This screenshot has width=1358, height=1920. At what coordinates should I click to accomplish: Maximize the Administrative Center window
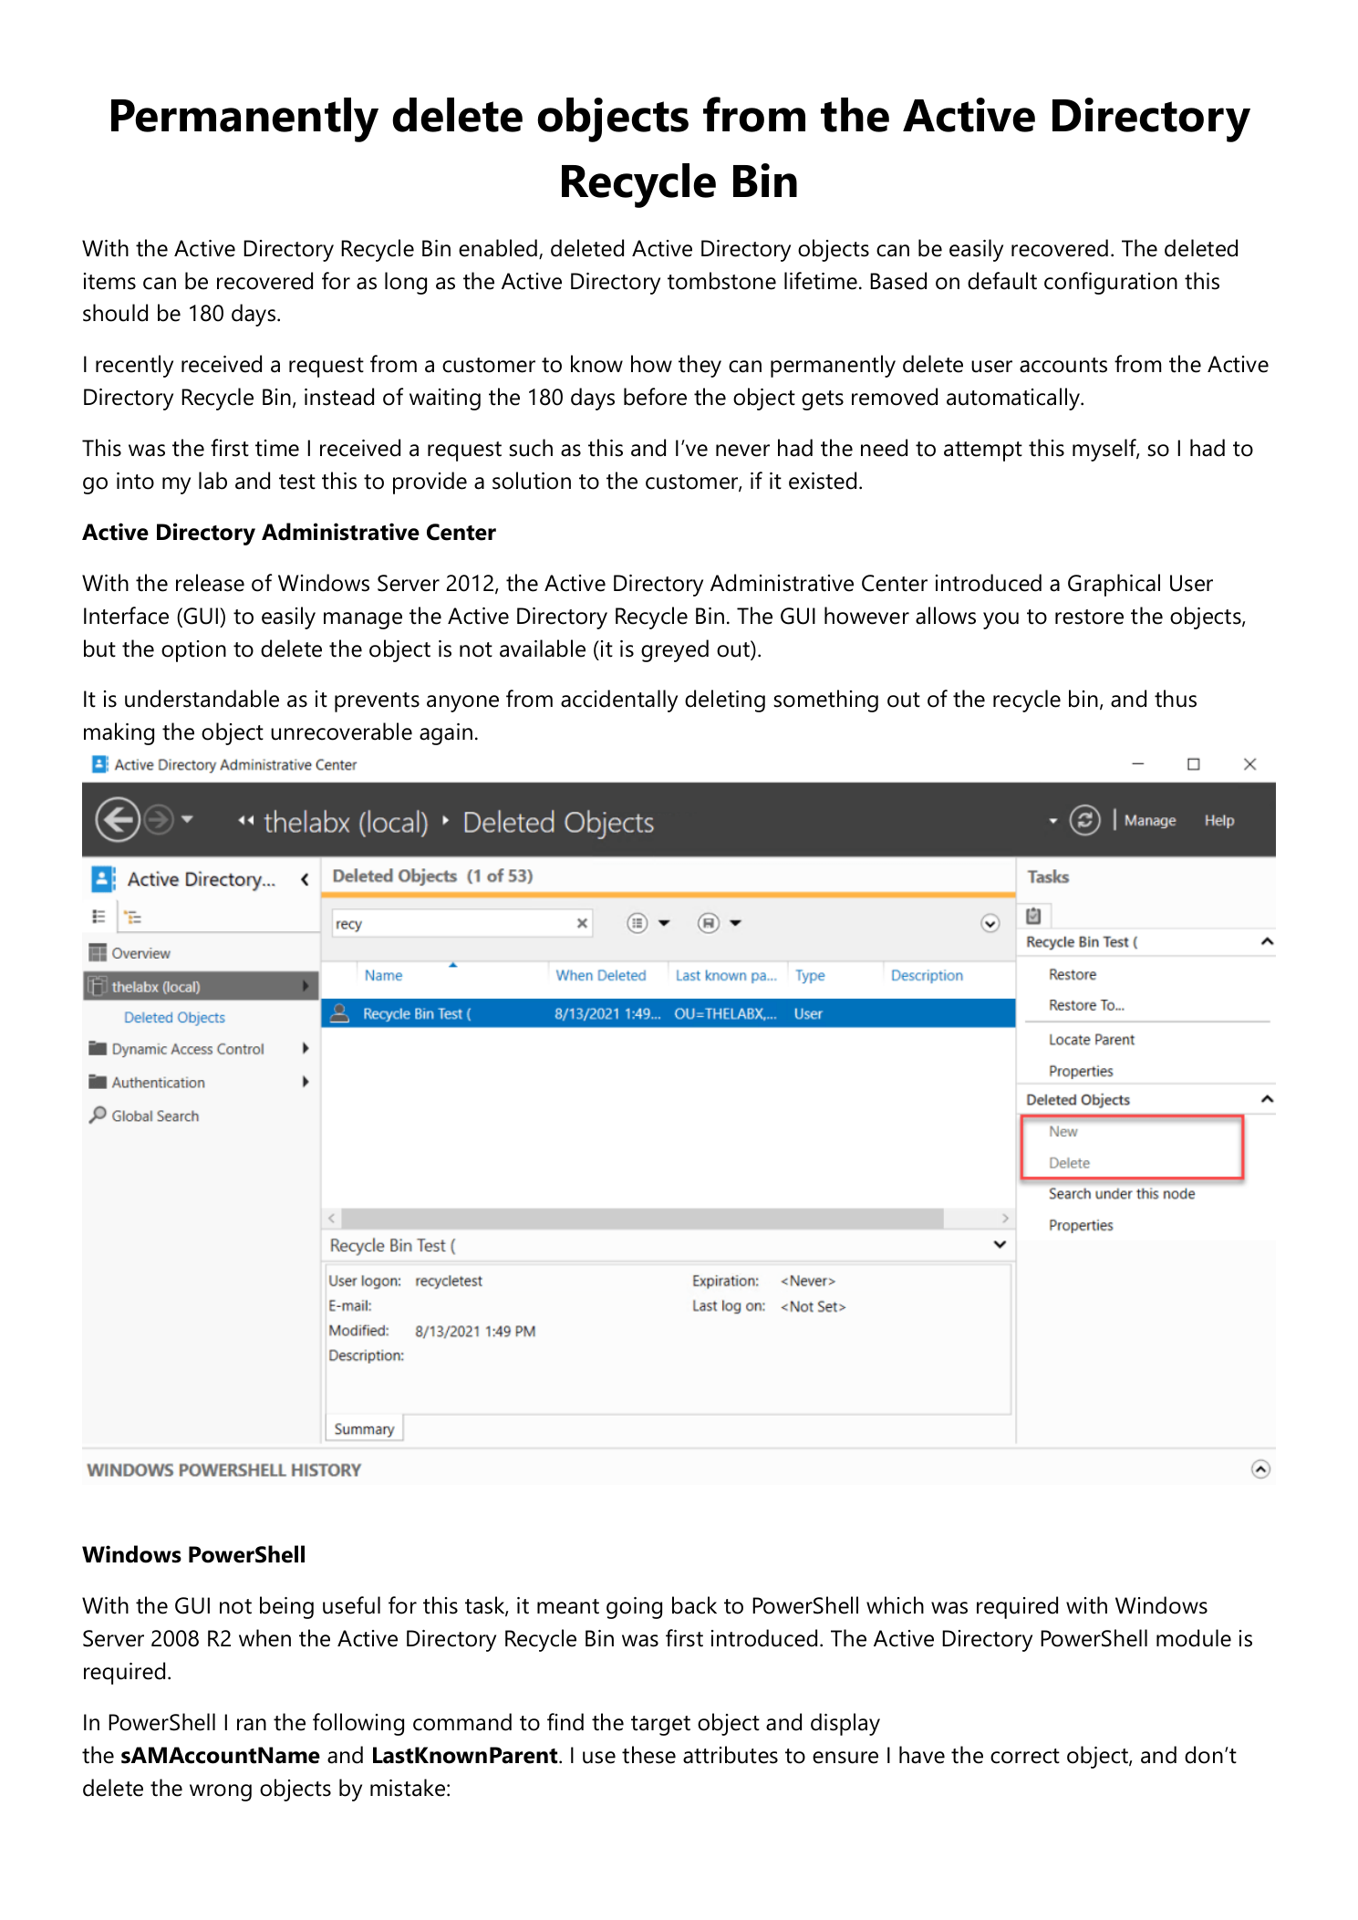(1193, 763)
